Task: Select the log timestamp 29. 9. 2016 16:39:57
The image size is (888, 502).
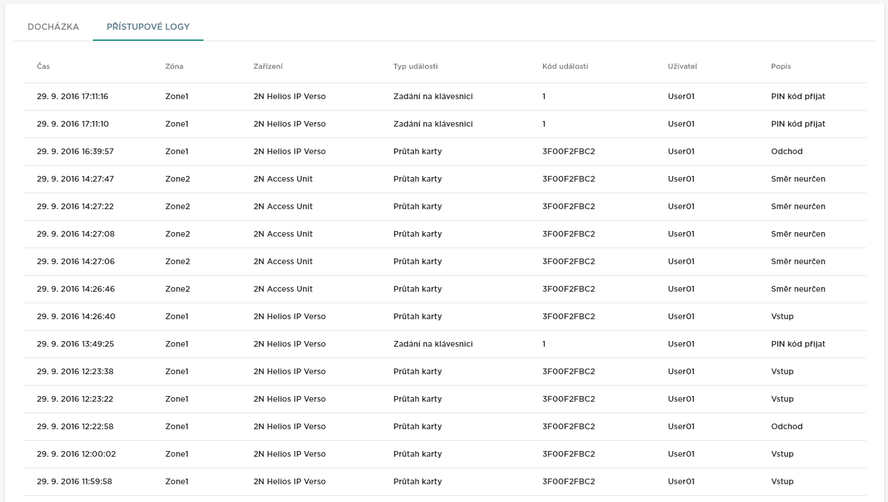Action: coord(75,151)
